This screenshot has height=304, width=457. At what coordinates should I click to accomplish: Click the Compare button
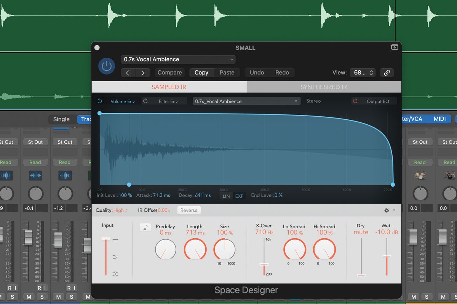tap(169, 72)
